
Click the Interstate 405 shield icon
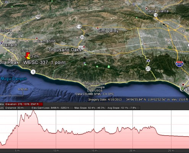(x=179, y=64)
